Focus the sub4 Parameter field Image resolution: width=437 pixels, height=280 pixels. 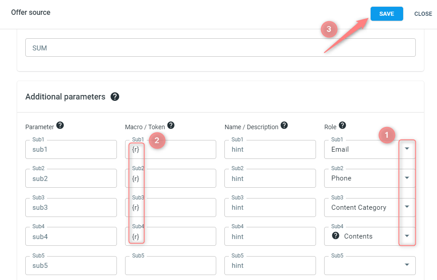(x=71, y=236)
